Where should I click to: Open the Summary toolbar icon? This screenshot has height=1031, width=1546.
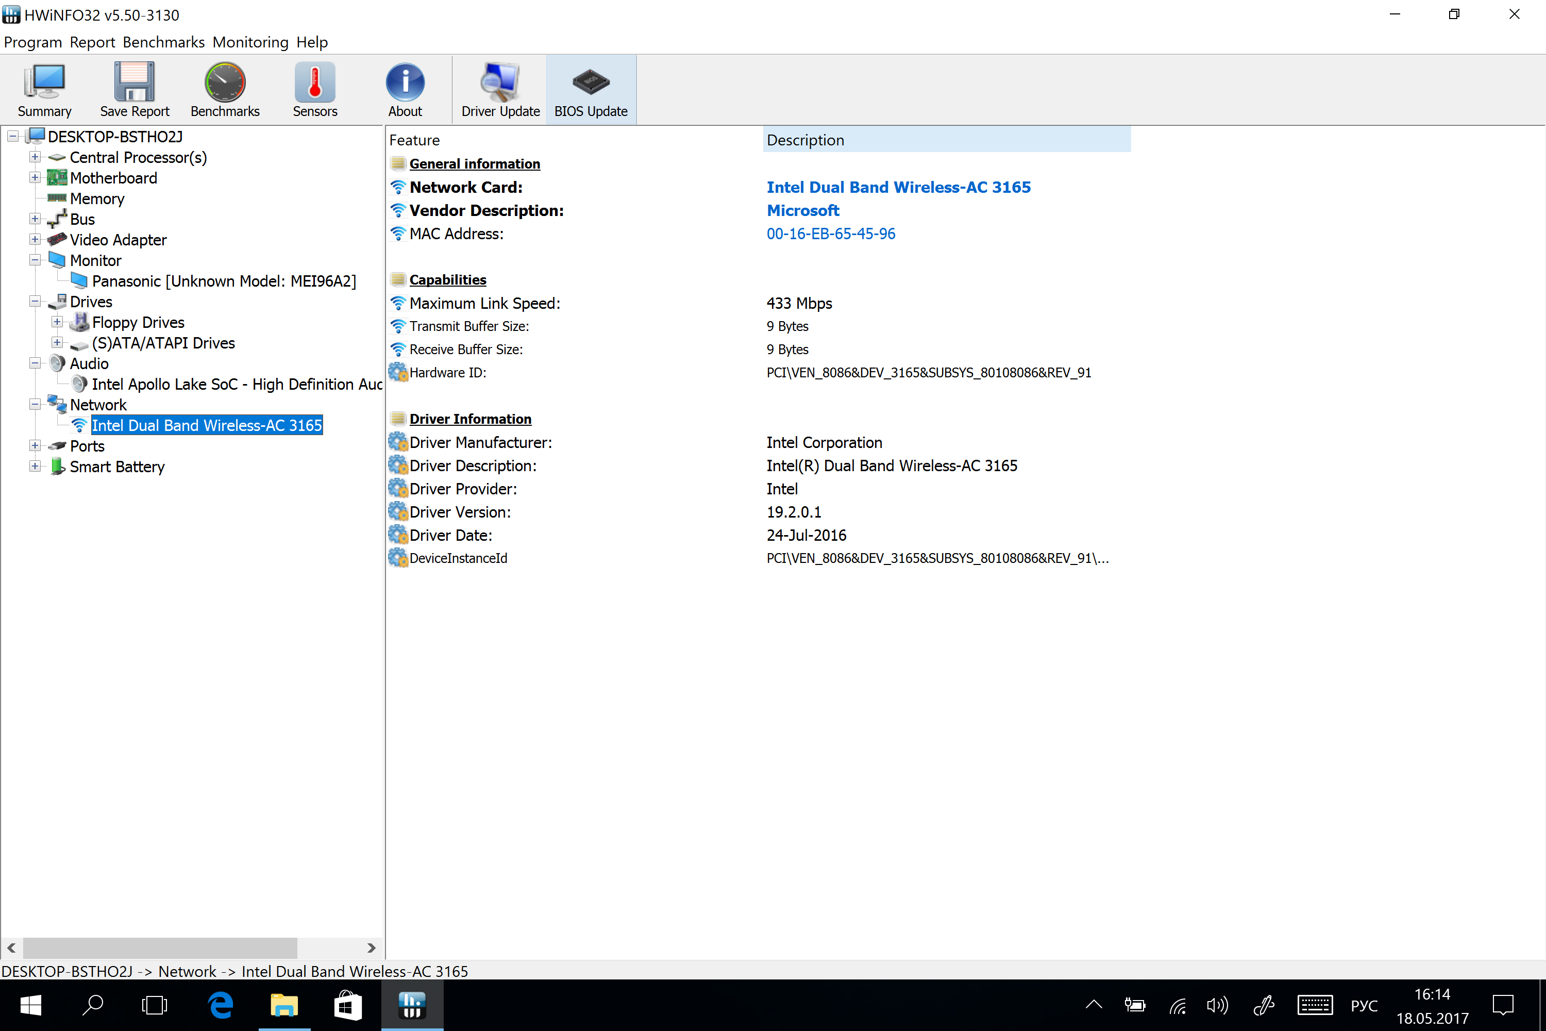44,90
